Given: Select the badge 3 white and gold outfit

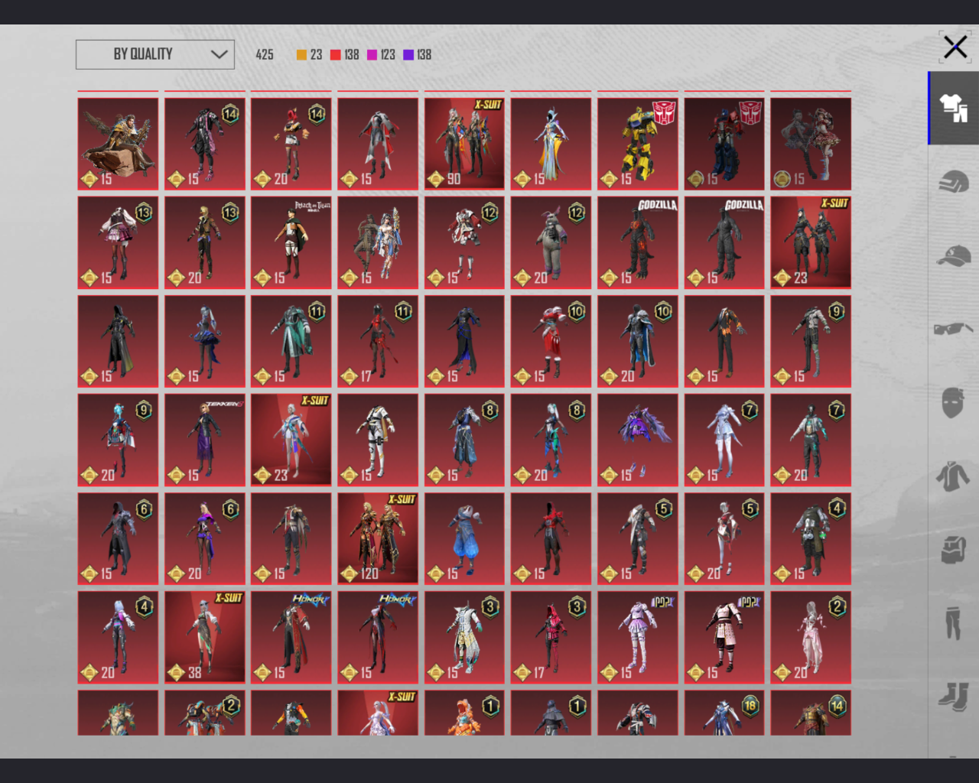Looking at the screenshot, I should [x=464, y=637].
